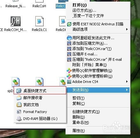140x138 pixels.
Task: Send to 我的文档 in the submenu
Action: pyautogui.click(x=40, y=105)
